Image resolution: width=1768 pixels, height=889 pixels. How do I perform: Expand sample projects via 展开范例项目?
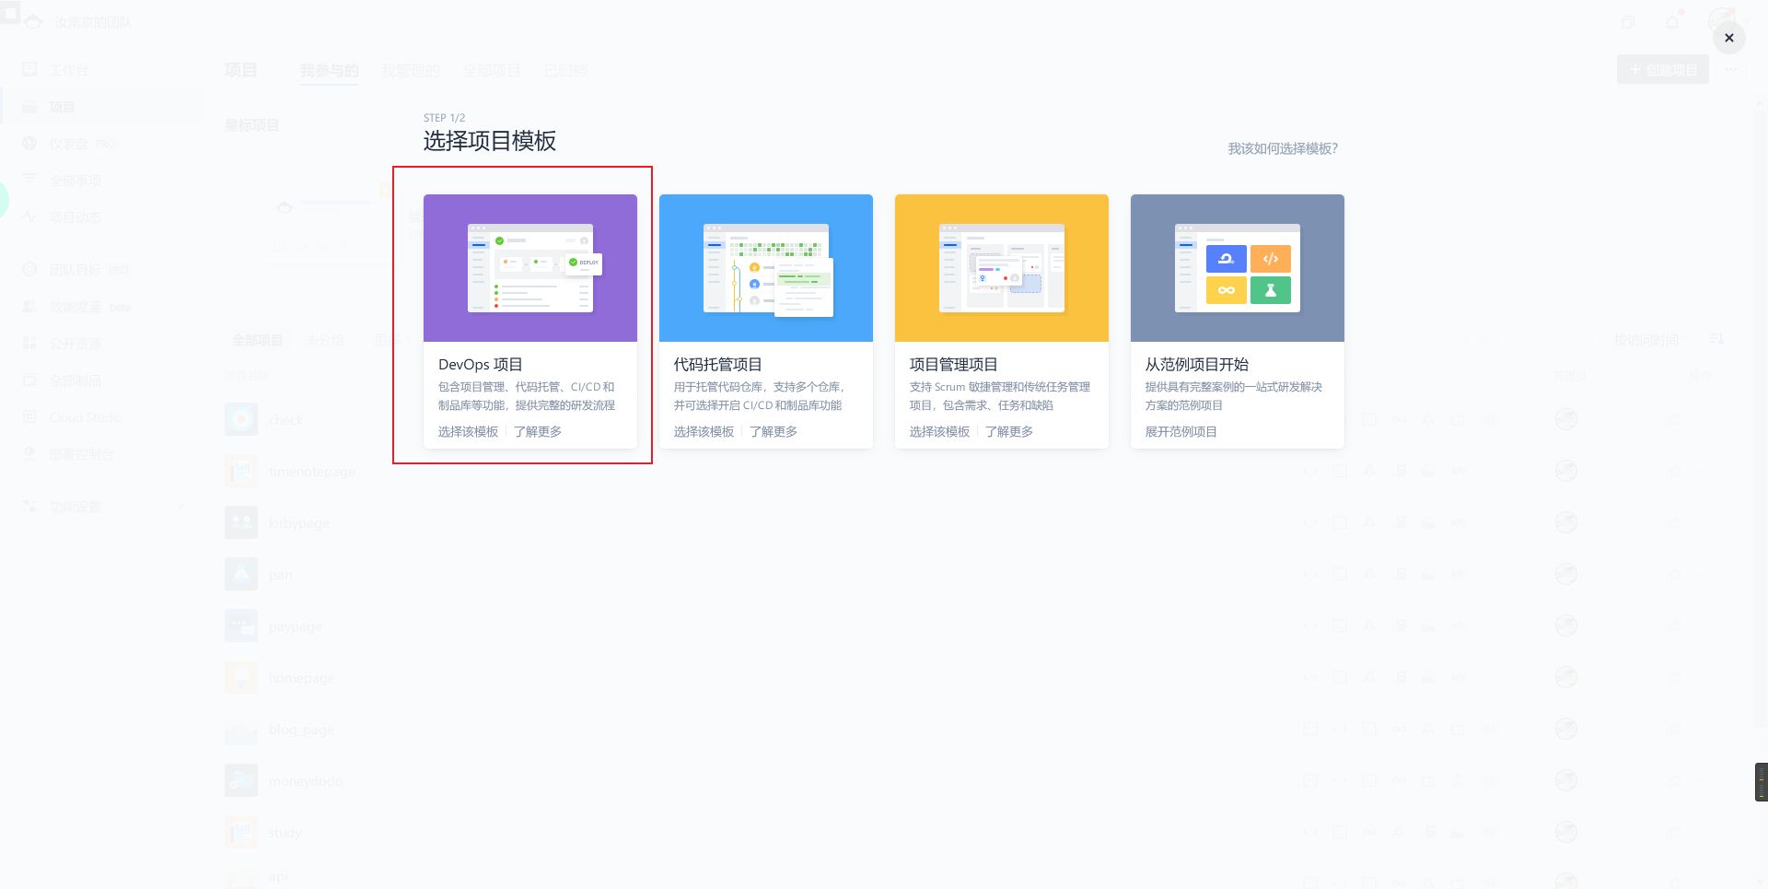pos(1181,432)
